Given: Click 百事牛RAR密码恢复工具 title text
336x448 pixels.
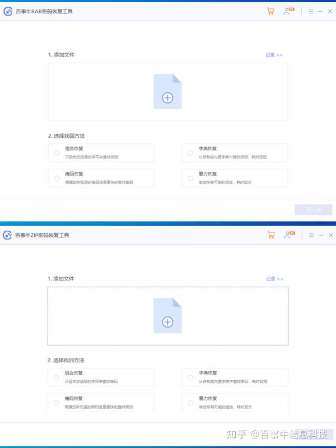Looking at the screenshot, I should [x=44, y=11].
